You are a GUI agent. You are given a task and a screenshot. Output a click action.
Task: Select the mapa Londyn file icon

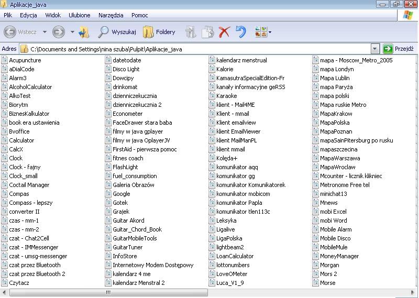(x=315, y=69)
